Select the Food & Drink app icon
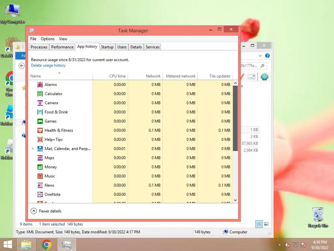The width and height of the screenshot is (334, 251). [40, 112]
